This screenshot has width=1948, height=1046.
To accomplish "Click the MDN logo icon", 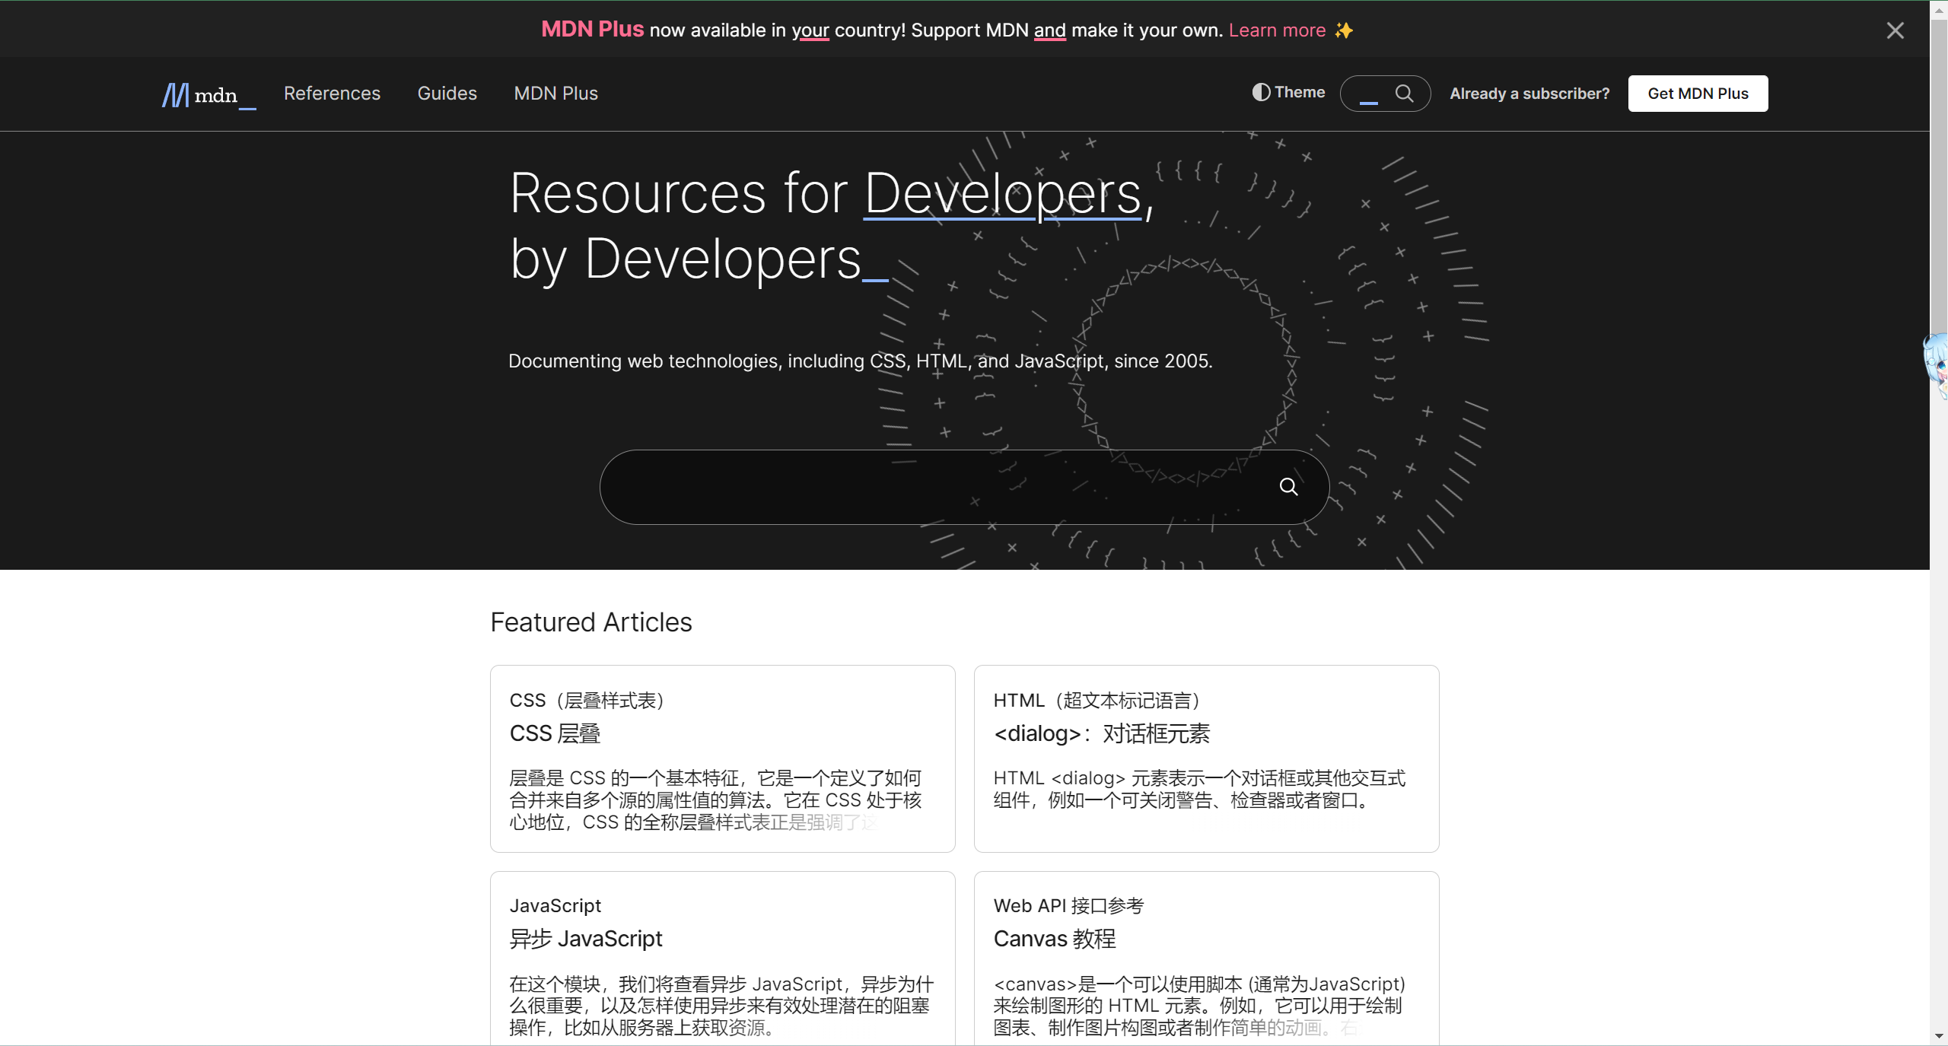I will tap(176, 94).
